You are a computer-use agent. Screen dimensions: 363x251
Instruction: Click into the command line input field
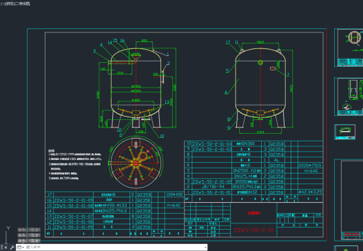(x=114, y=248)
